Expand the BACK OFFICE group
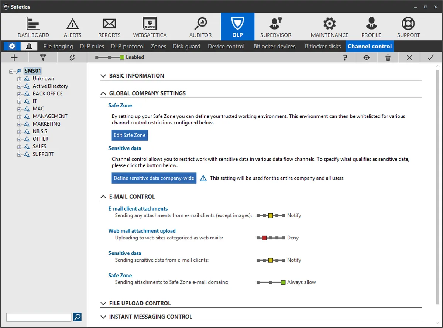Viewport: 443px width, 328px height. click(x=19, y=94)
